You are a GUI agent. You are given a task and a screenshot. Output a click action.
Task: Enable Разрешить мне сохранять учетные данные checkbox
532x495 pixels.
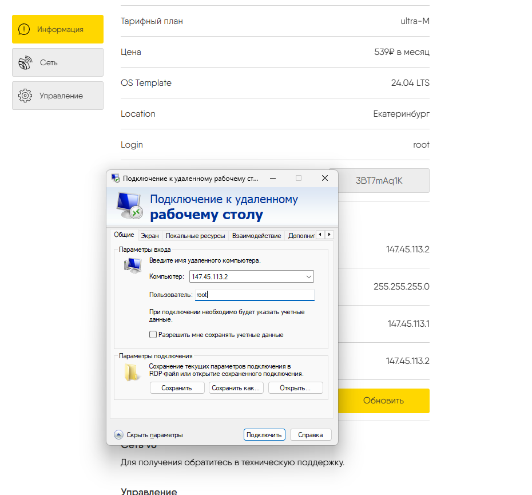(x=153, y=335)
